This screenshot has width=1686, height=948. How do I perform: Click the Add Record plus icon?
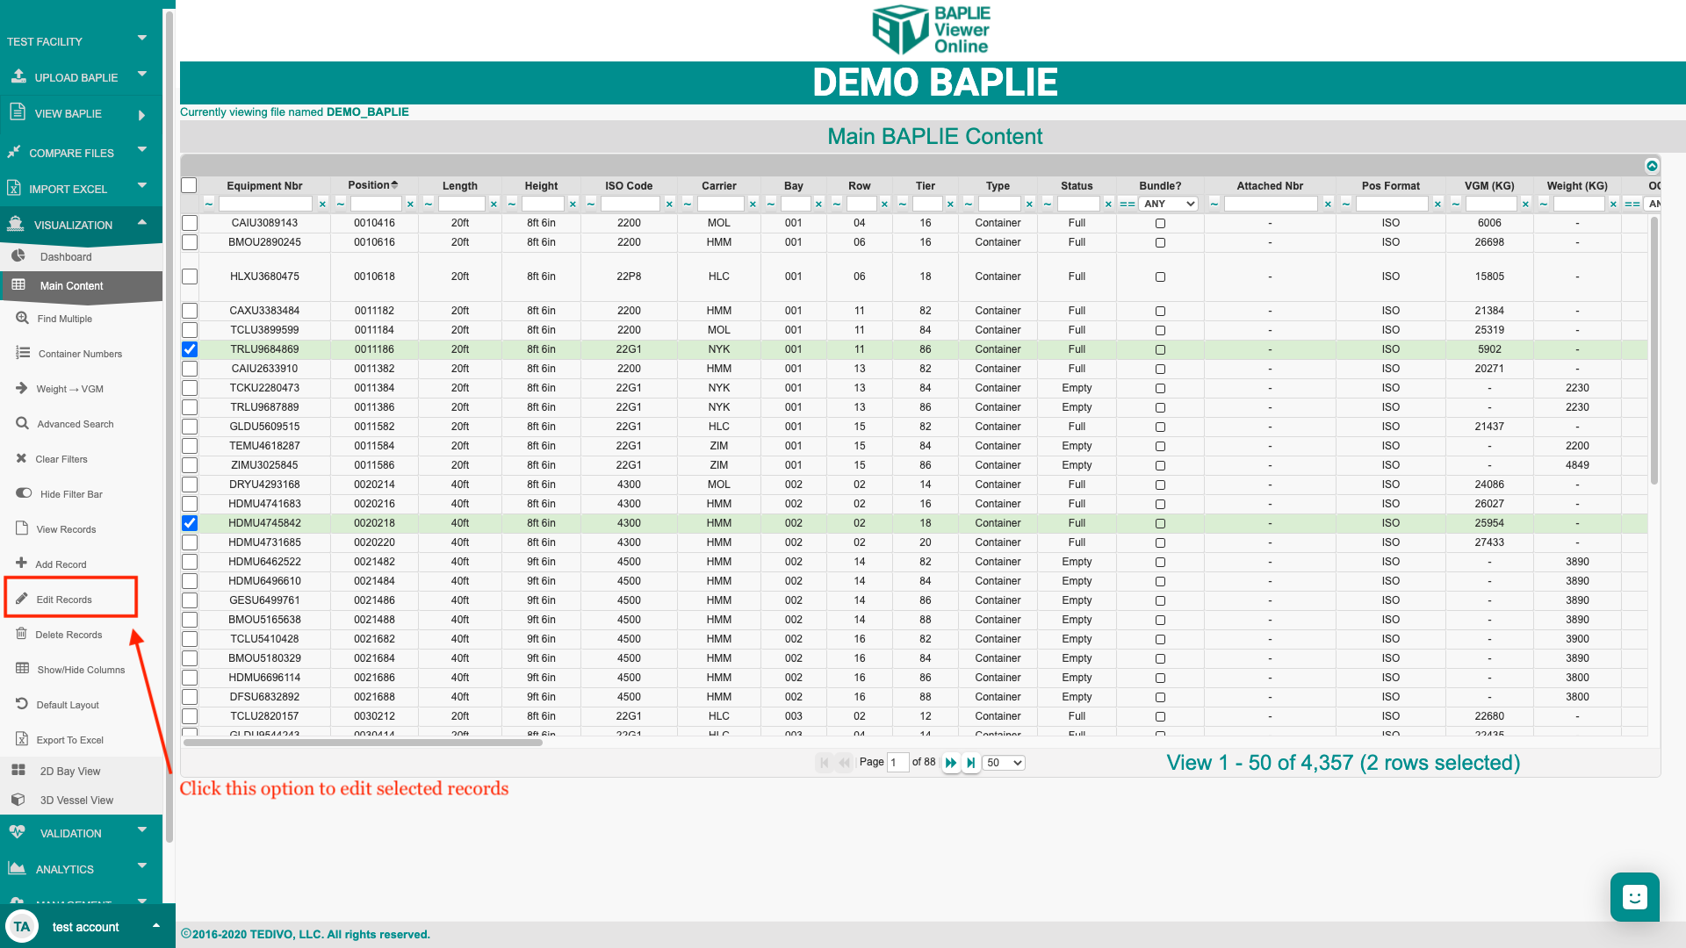click(x=21, y=564)
